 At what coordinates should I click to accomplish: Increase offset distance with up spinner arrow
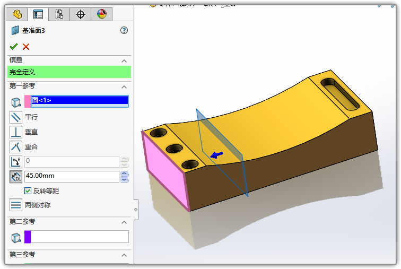(x=125, y=173)
